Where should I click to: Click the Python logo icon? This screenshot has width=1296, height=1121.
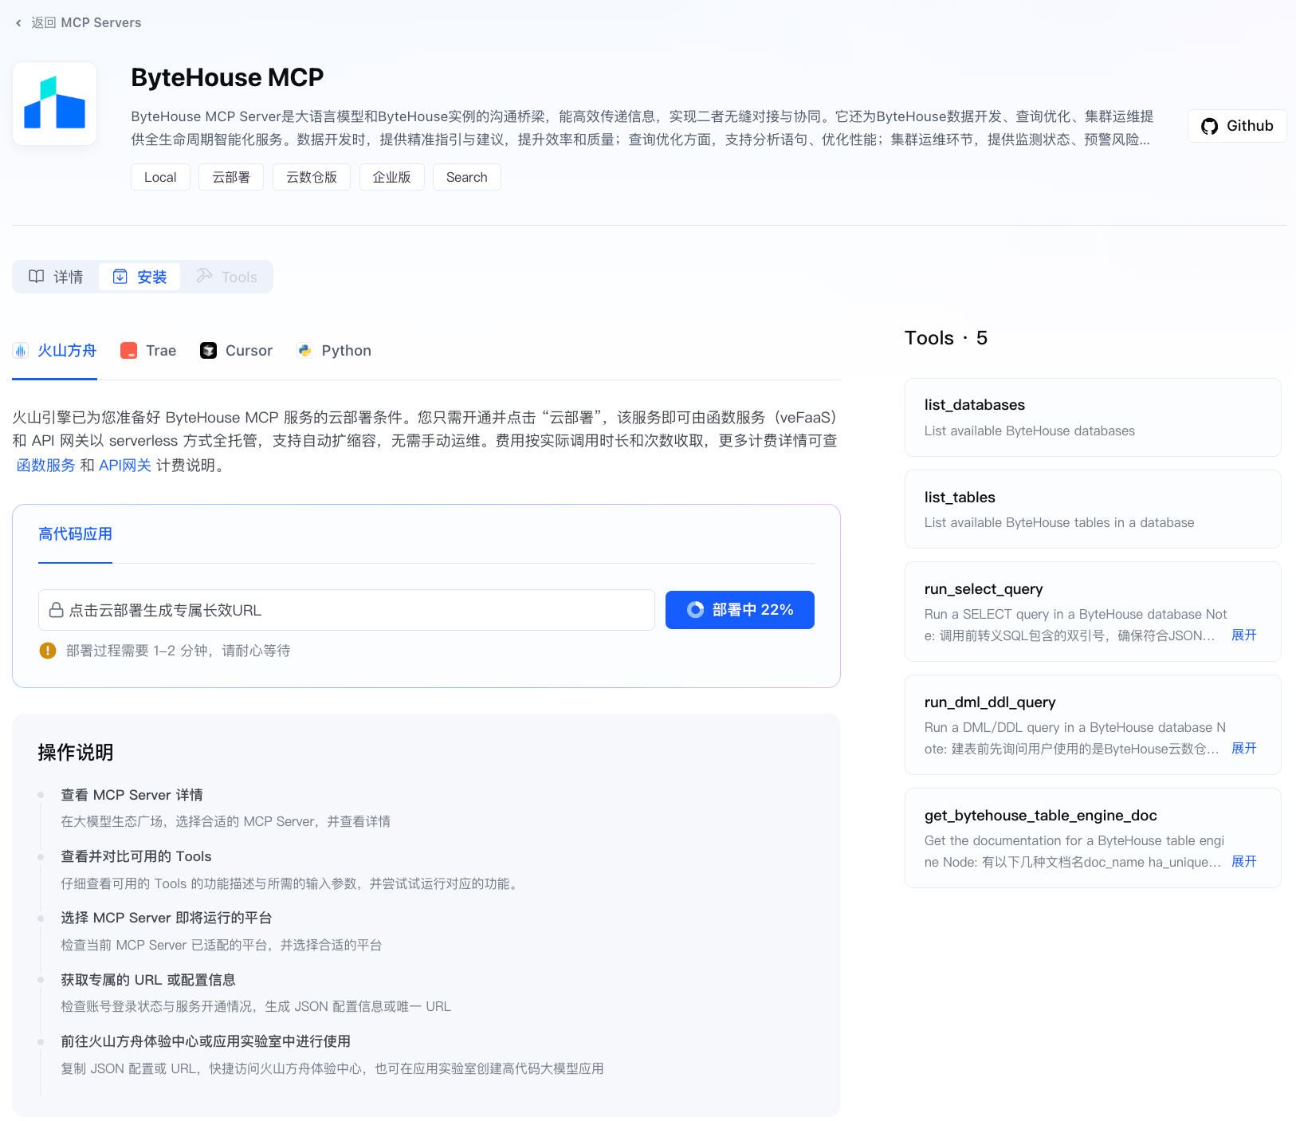point(304,351)
